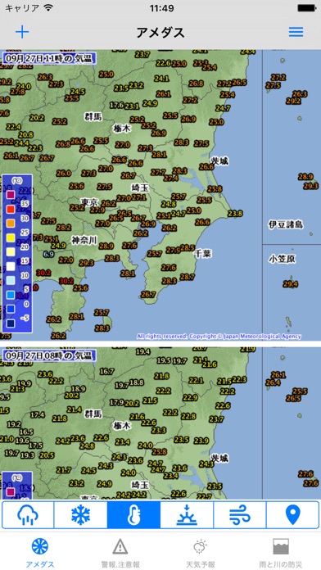The image size is (321, 570).
Task: Tap the アメダス title in the header
Action: pyautogui.click(x=160, y=33)
